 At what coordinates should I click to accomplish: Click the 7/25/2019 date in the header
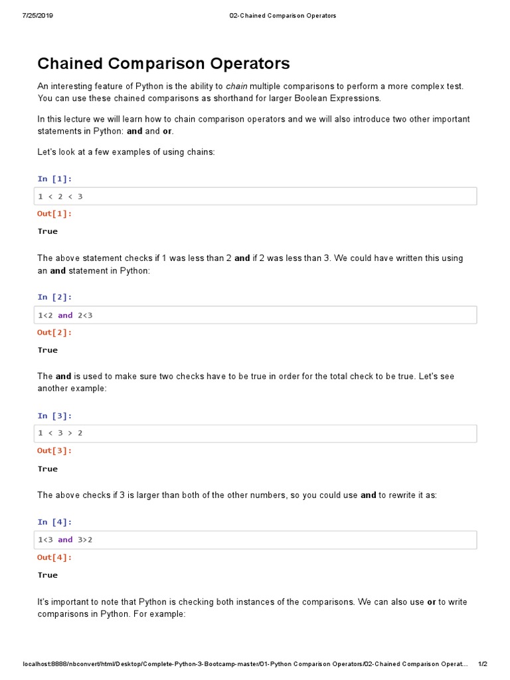[37, 16]
